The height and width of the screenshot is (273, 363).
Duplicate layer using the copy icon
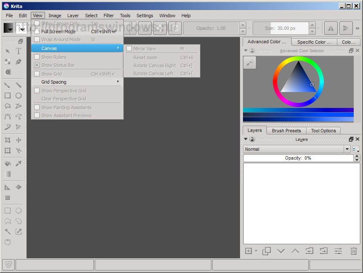click(267, 251)
